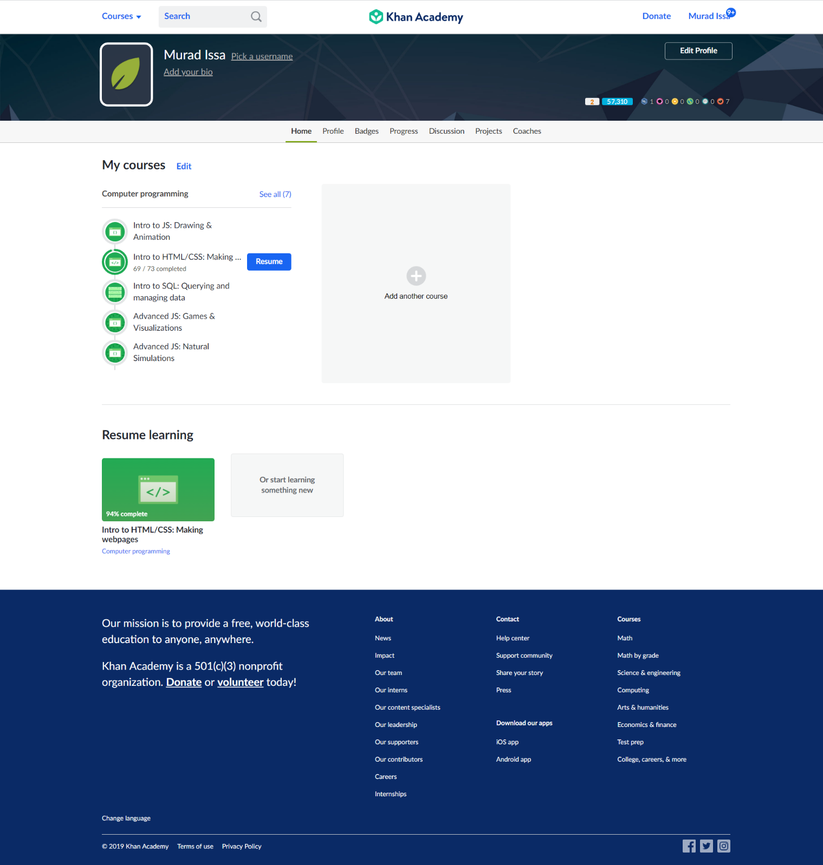Open the Murad Issa account menu
This screenshot has width=823, height=865.
pyautogui.click(x=708, y=16)
